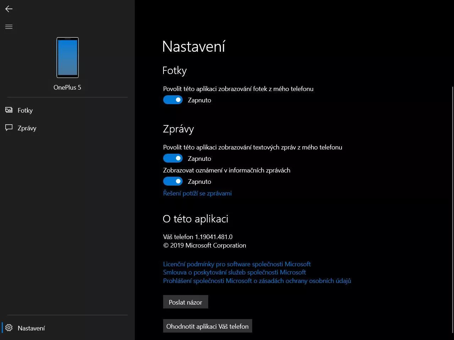Disable photo viewing toggle under Fotky
This screenshot has width=454, height=340.
173,100
